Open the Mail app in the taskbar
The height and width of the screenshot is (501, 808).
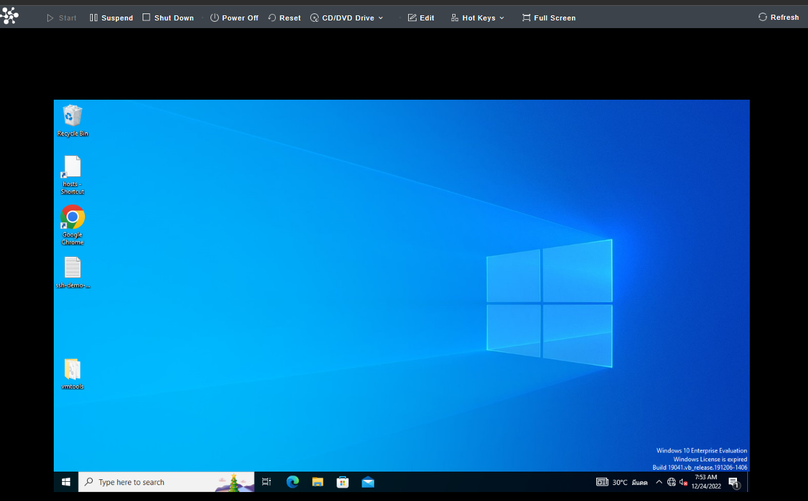(x=367, y=482)
